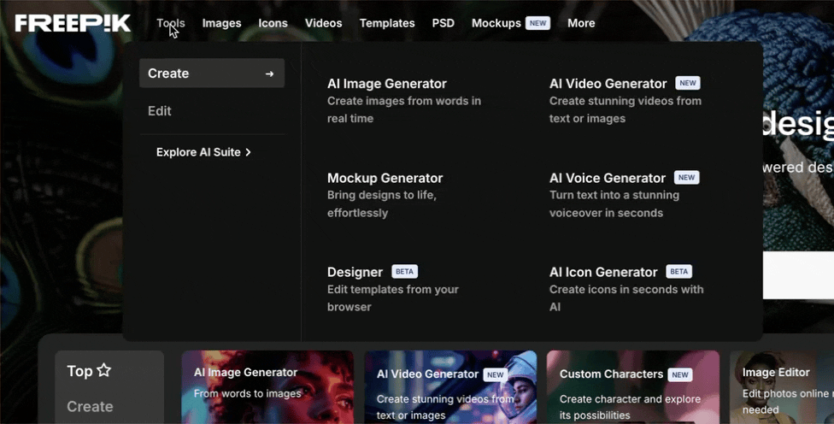The height and width of the screenshot is (424, 834).
Task: Select the Create tab below Top
Action: [90, 406]
